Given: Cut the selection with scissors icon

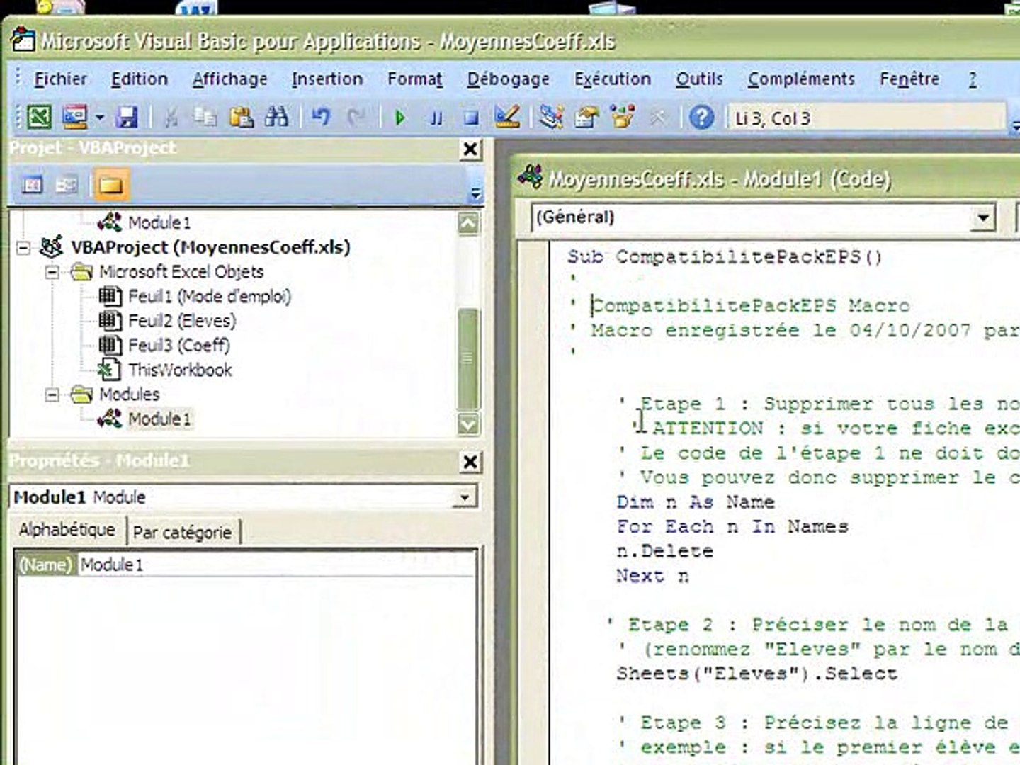Looking at the screenshot, I should 171,117.
